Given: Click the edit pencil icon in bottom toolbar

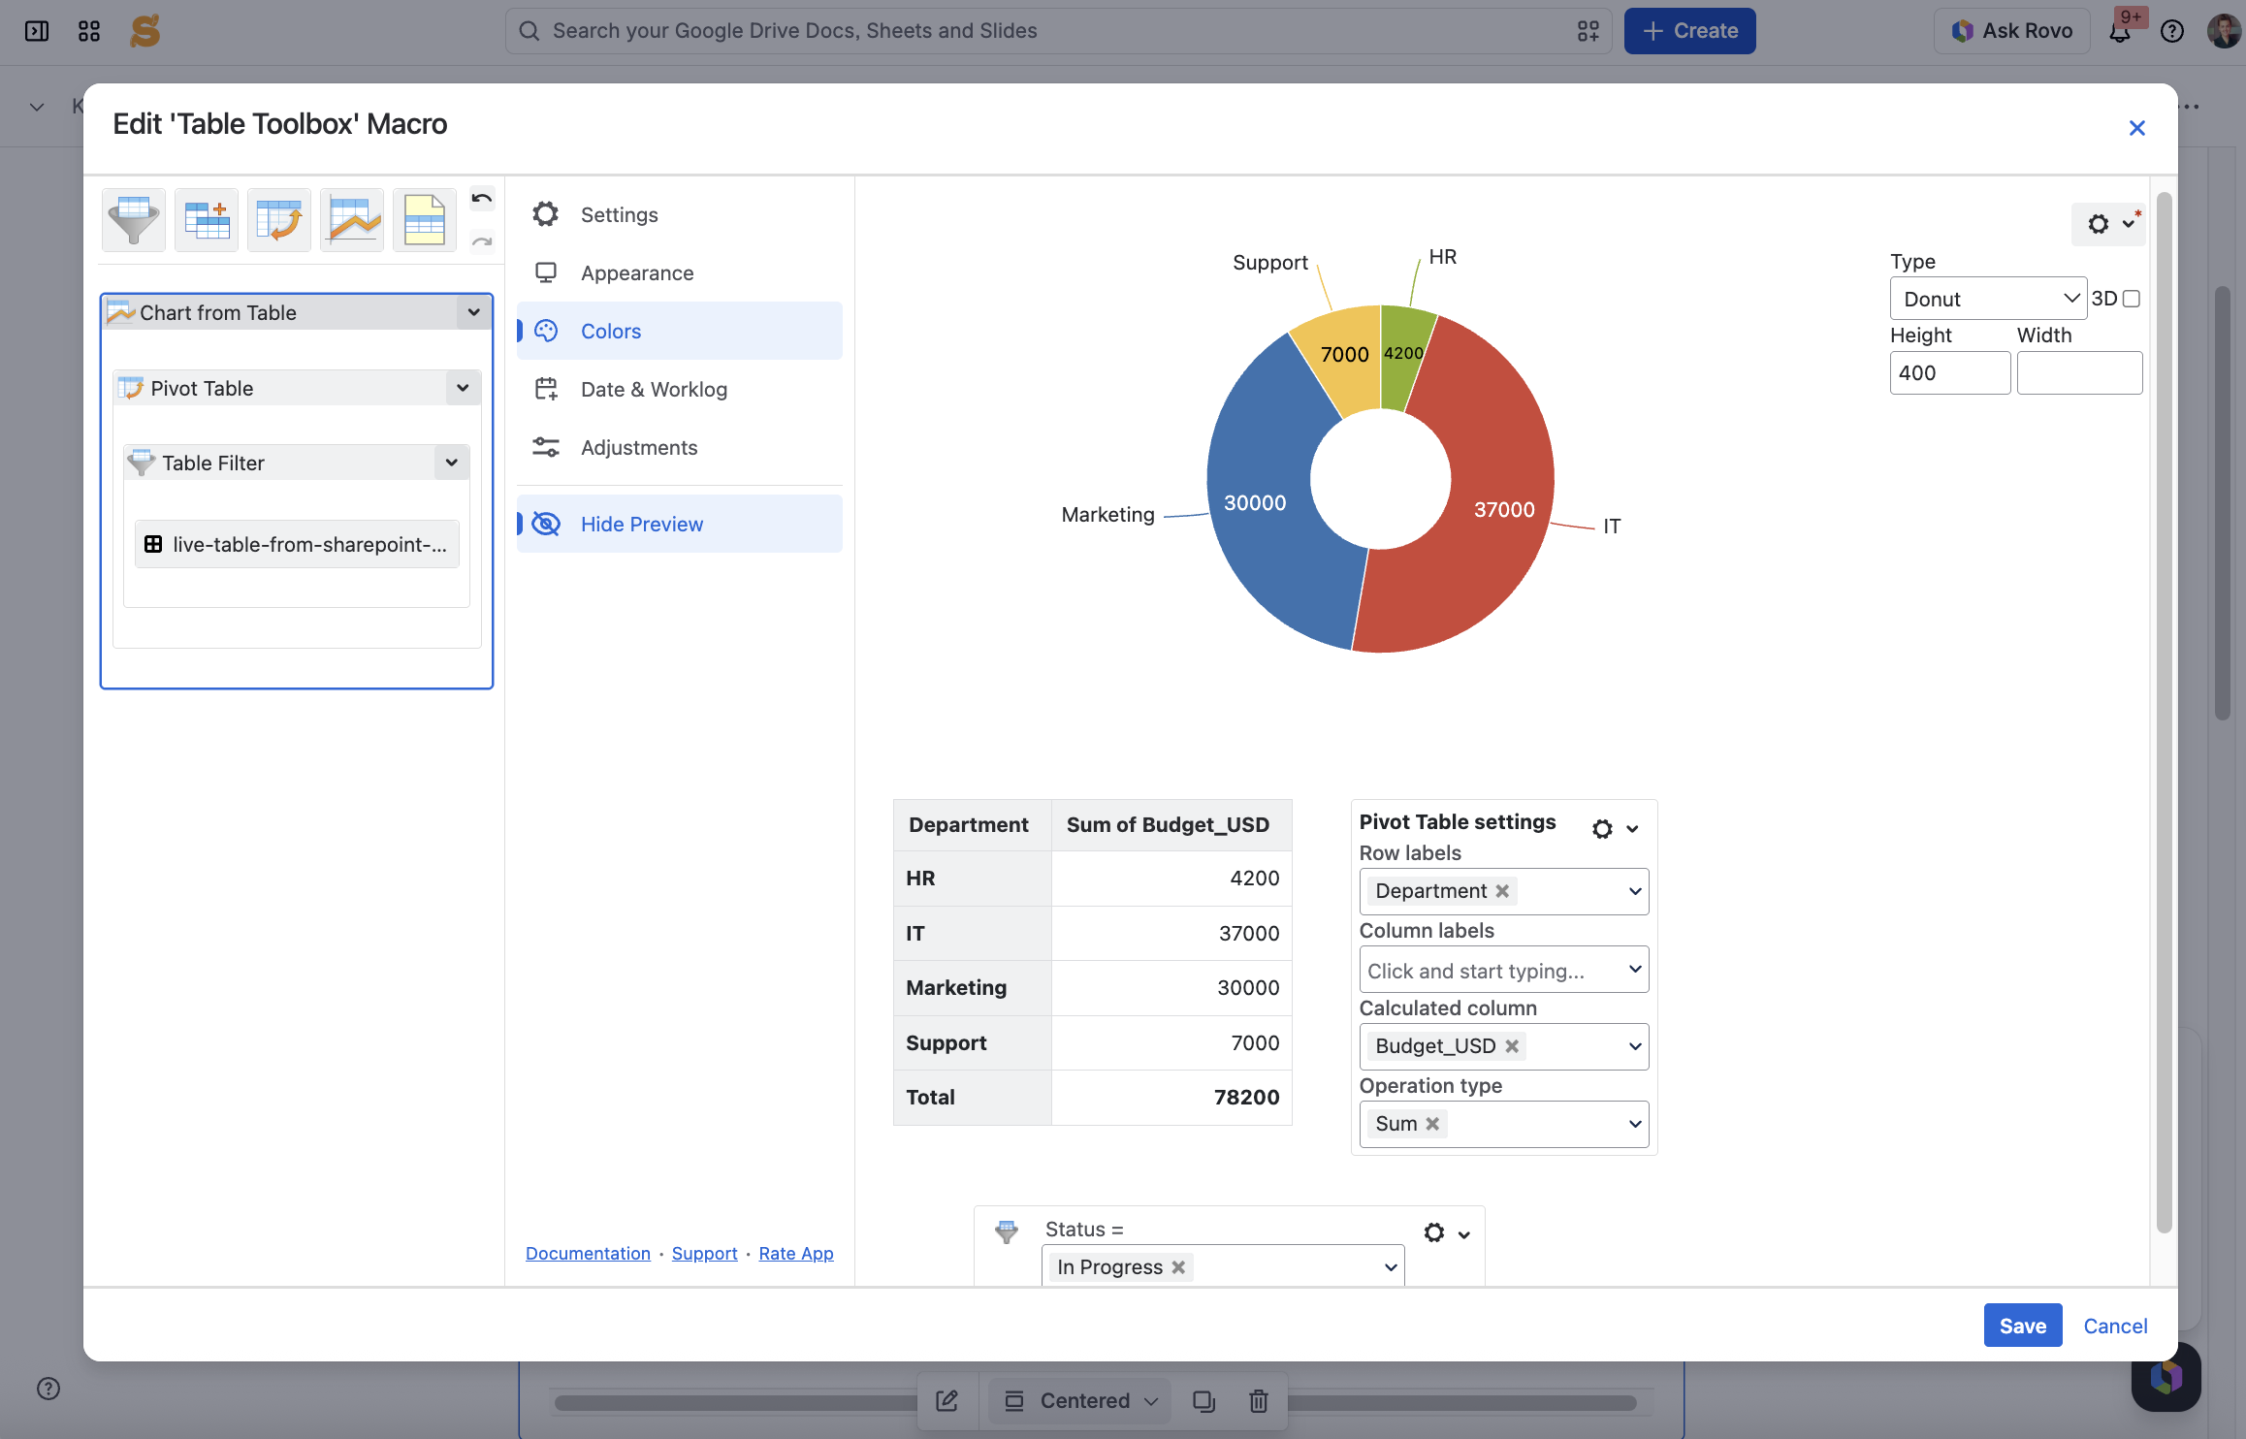Looking at the screenshot, I should click(x=947, y=1400).
